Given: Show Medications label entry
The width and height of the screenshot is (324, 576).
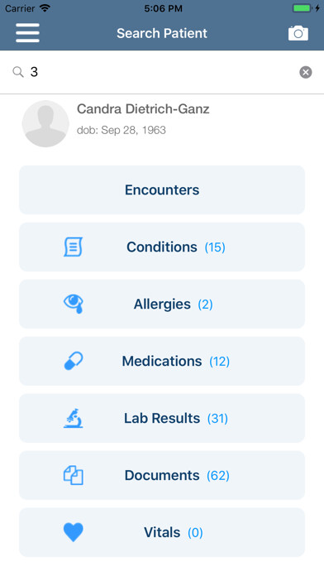Looking at the screenshot, I should tap(162, 361).
